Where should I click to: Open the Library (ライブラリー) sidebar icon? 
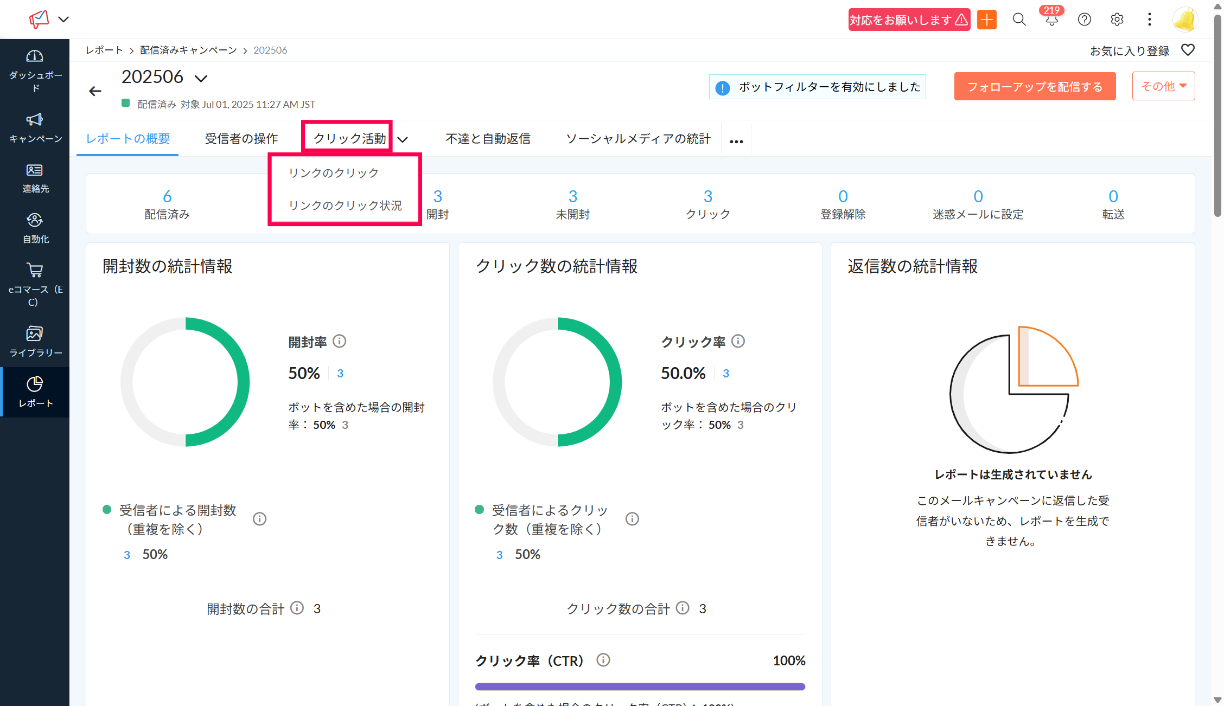tap(35, 333)
